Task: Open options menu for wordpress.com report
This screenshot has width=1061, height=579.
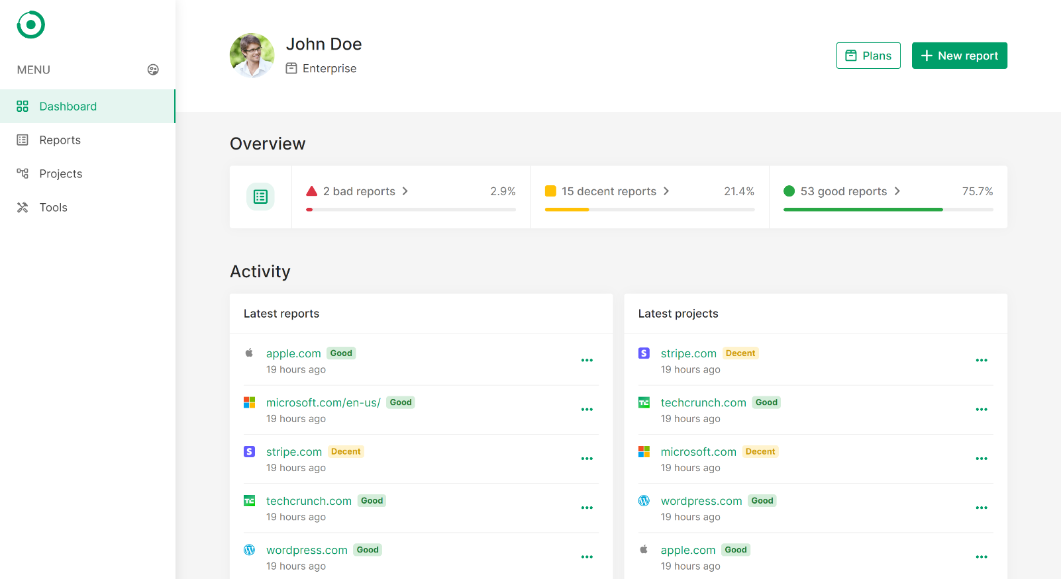Action: click(587, 557)
